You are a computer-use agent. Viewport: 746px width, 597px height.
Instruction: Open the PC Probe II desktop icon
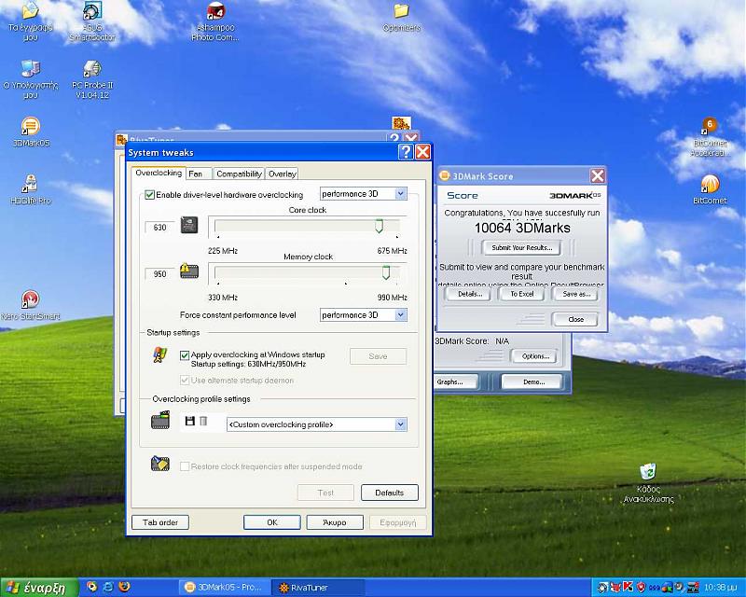92,79
